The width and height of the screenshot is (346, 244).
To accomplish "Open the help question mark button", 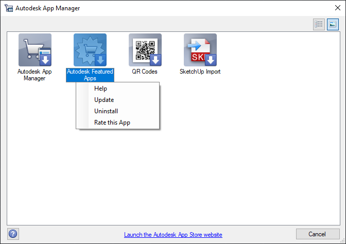I will (x=13, y=234).
